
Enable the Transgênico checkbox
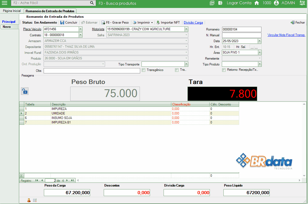click(x=144, y=70)
